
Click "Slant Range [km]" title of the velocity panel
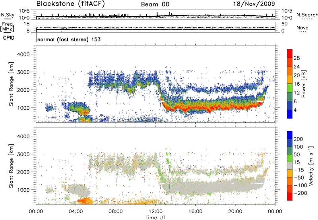11,166
